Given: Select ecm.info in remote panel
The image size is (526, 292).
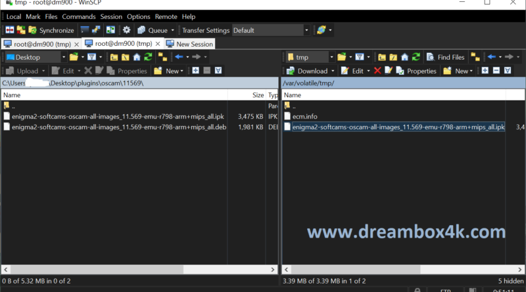Looking at the screenshot, I should (x=304, y=117).
